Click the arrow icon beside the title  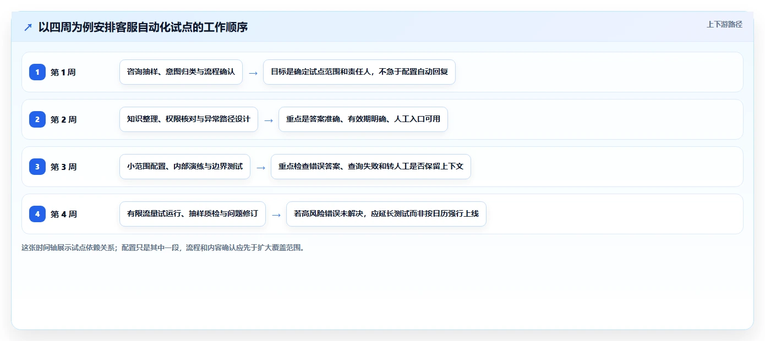28,28
